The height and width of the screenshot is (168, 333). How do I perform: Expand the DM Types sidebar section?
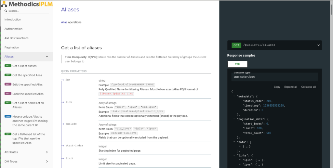[x=47, y=162]
